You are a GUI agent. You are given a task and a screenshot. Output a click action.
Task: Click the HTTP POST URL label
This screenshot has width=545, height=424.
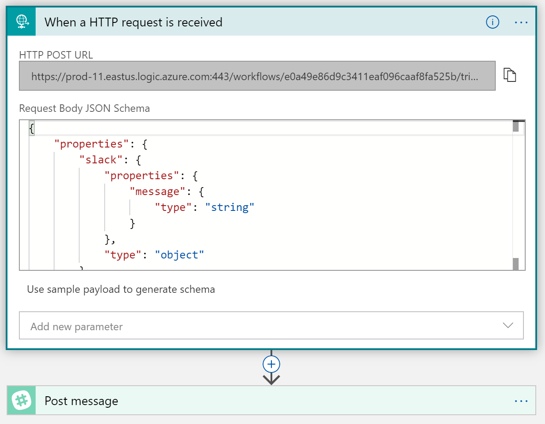pos(56,55)
